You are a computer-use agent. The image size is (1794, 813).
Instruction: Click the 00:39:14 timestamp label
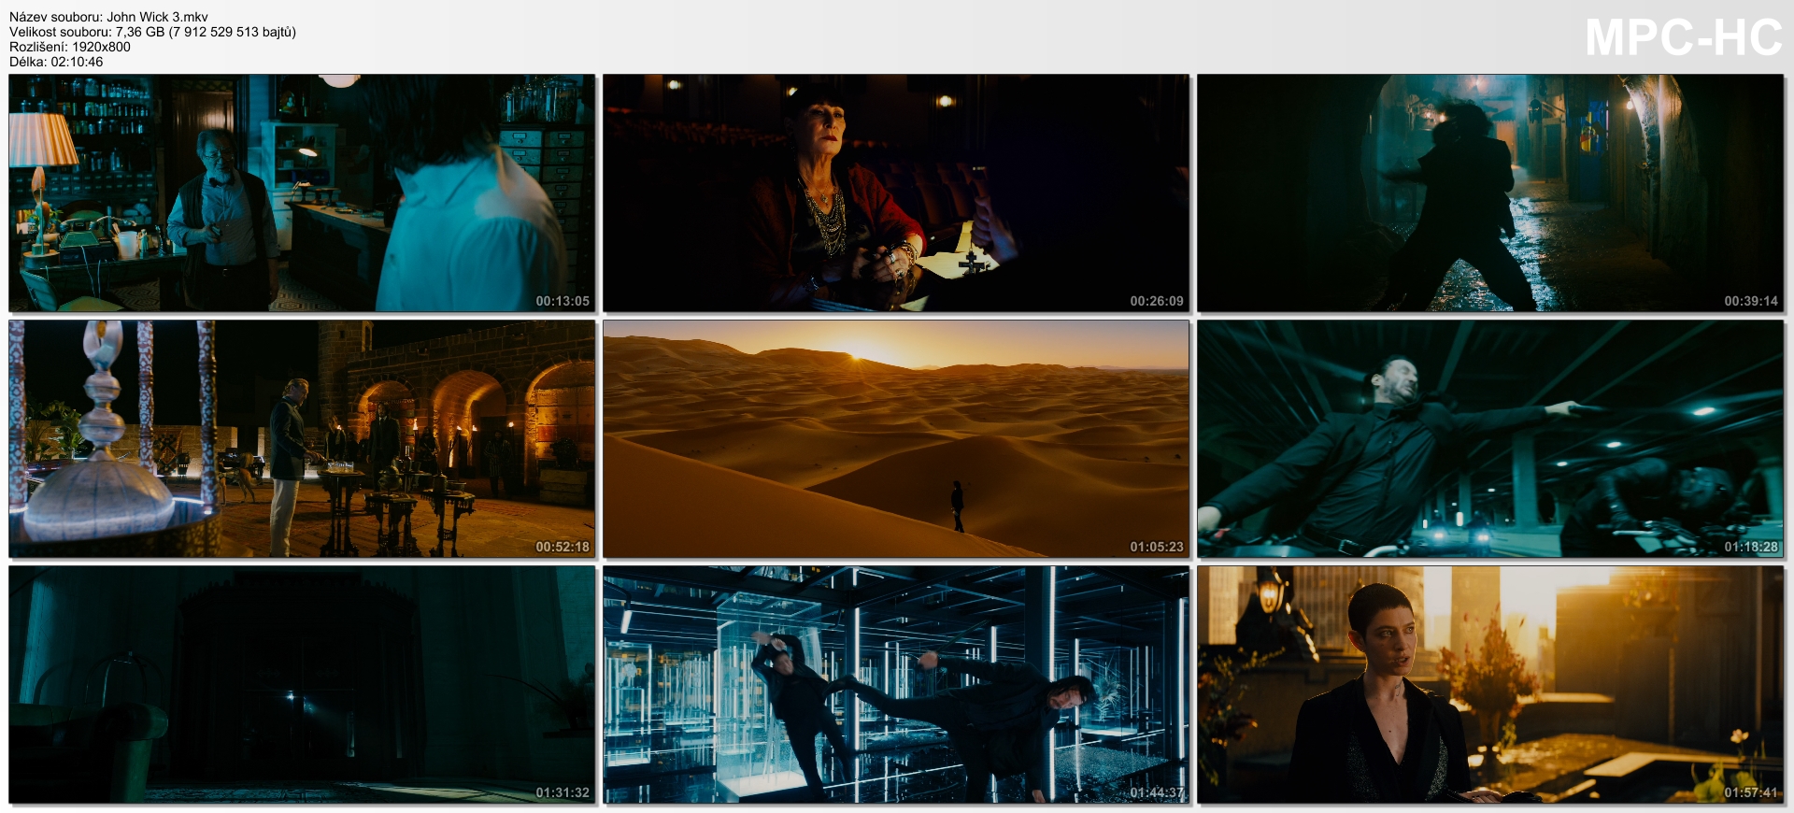pyautogui.click(x=1751, y=301)
